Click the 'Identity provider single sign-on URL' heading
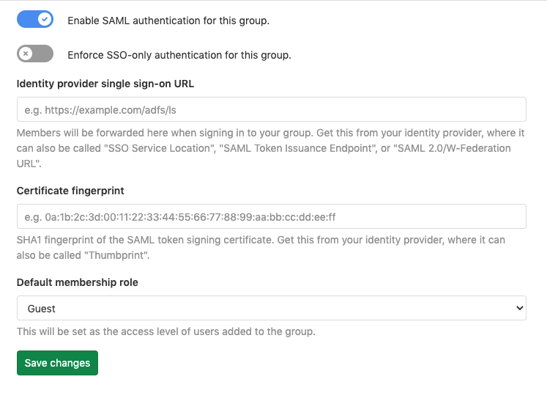This screenshot has height=393, width=547. point(105,84)
